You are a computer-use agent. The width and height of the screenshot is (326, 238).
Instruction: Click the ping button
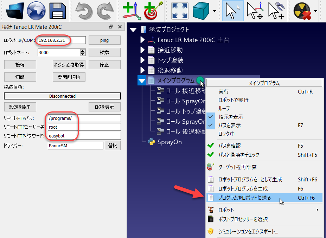coord(104,40)
